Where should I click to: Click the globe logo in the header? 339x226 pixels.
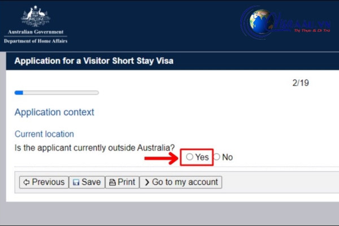coord(260,21)
